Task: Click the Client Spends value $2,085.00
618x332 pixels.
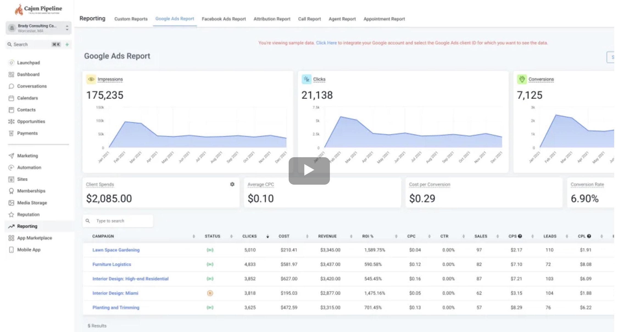Action: coord(109,198)
